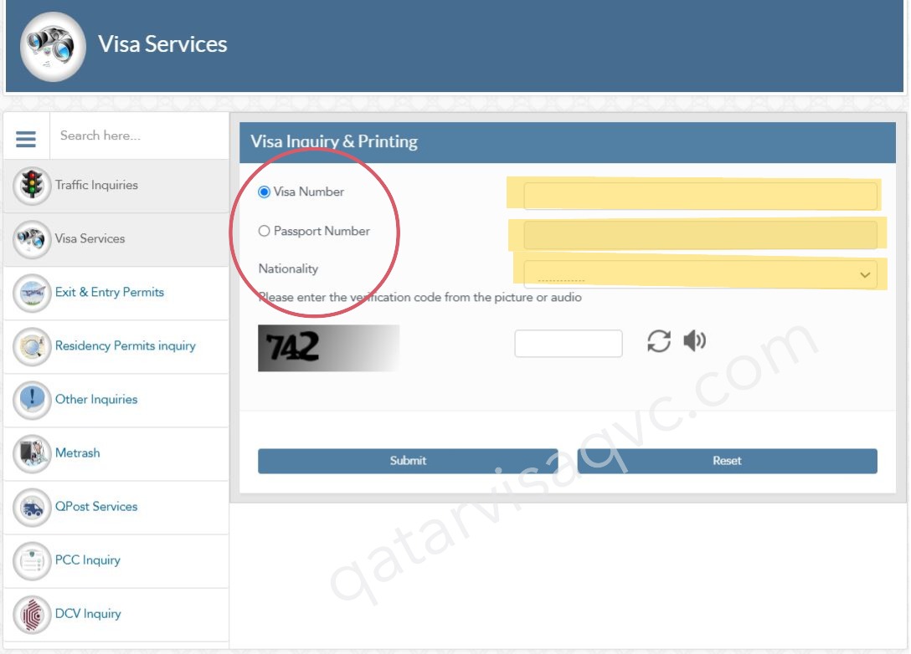Open the Nationality dropdown list
Image resolution: width=911 pixels, height=654 pixels.
[703, 273]
